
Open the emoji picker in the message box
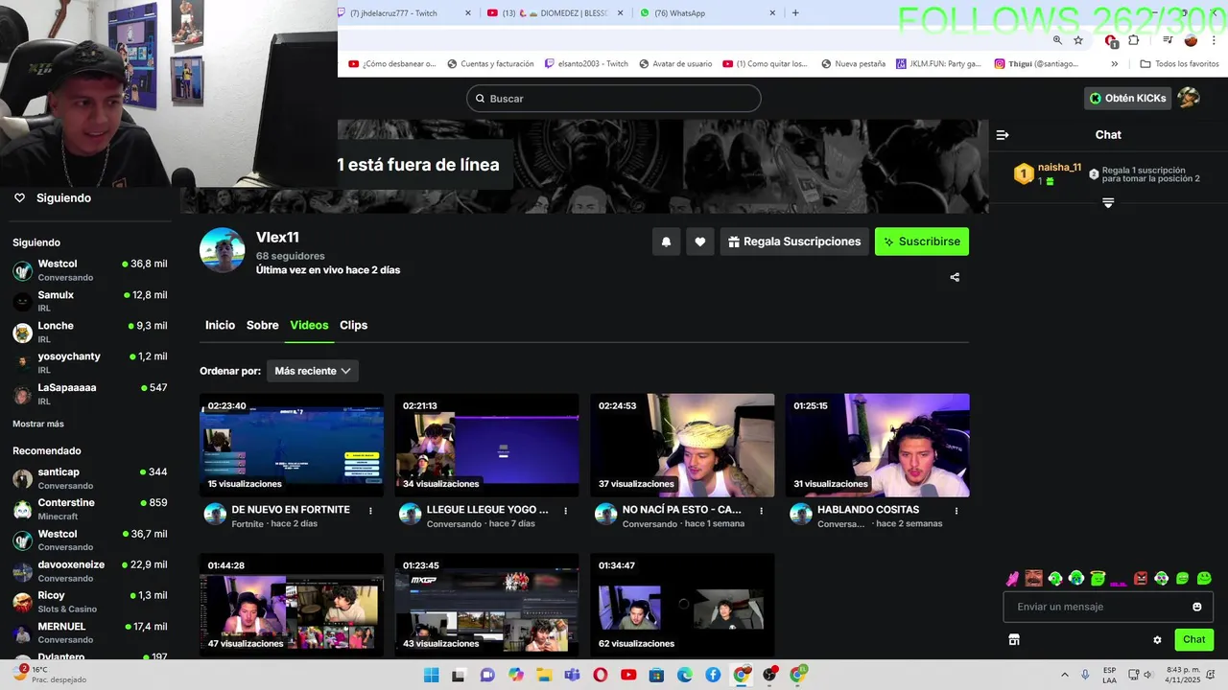(1197, 607)
